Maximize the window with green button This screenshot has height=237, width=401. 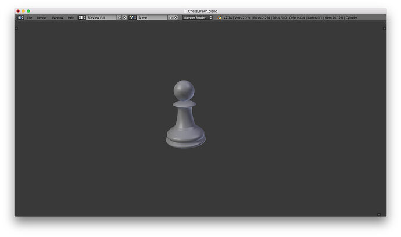coord(28,11)
